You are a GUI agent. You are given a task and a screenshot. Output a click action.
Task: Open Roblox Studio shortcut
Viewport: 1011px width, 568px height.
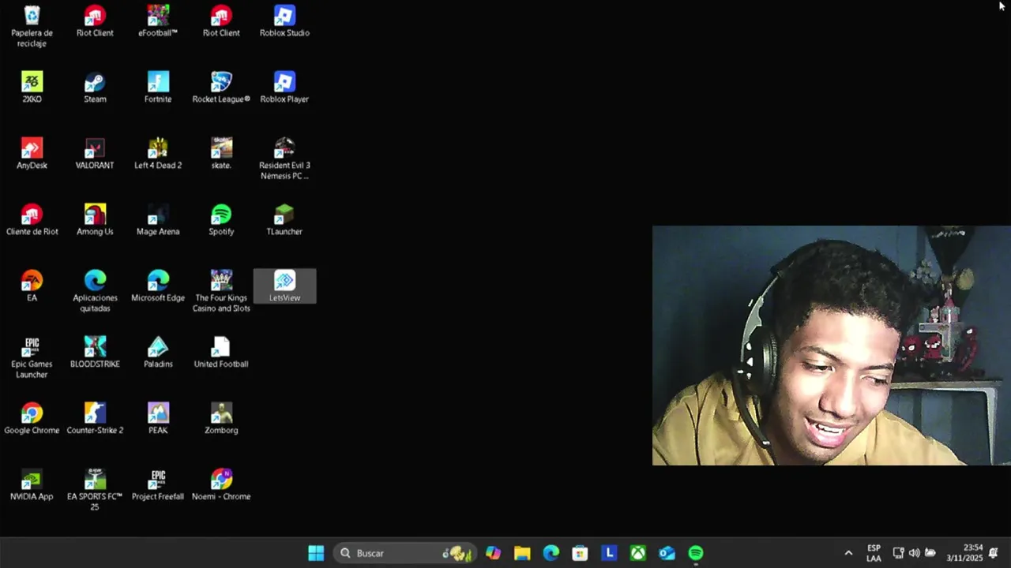tap(284, 21)
